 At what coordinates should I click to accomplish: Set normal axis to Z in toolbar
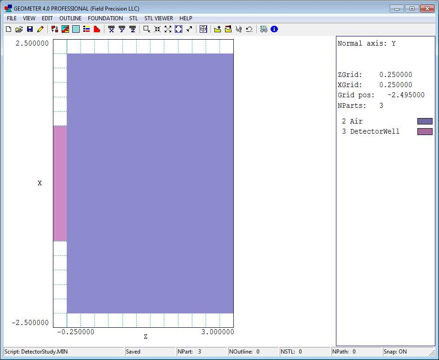pyautogui.click(x=133, y=29)
